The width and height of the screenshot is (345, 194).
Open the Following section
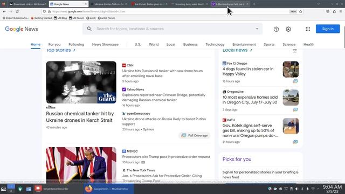77,44
